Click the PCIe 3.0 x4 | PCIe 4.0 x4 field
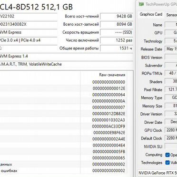 click(x=29, y=40)
